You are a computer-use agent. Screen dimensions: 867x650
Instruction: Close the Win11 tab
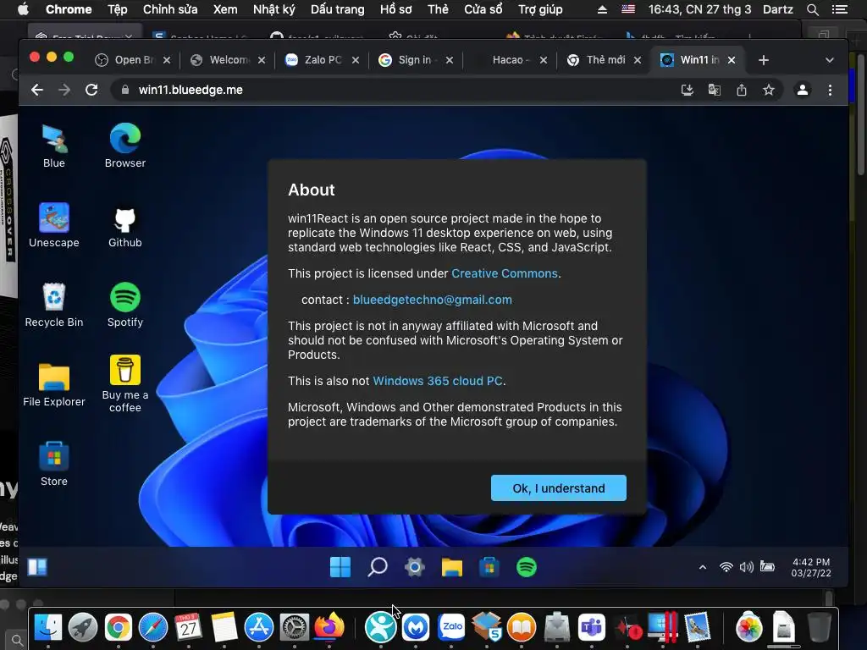click(732, 60)
